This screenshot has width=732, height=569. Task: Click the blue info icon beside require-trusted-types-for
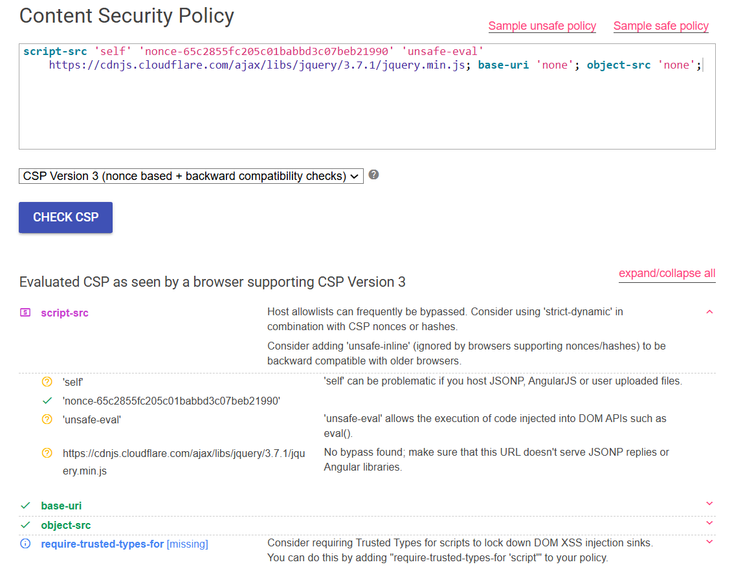[25, 544]
